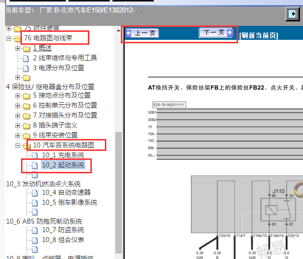Open 10_8 组合仪表 diagram
The image size is (303, 259).
(x=63, y=240)
